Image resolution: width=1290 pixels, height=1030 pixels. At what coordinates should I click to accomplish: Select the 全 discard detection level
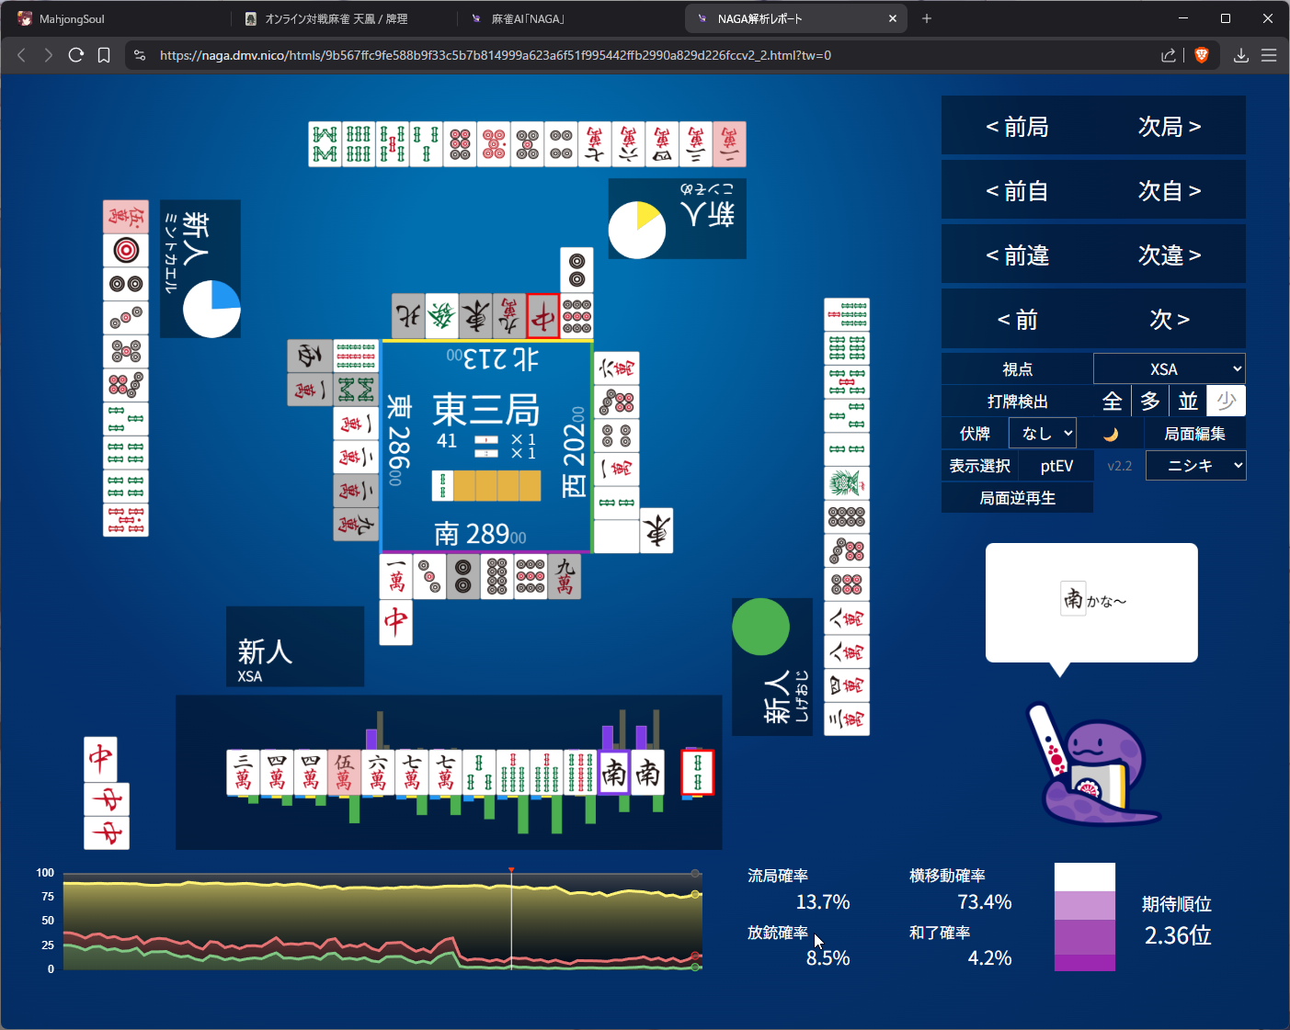1112,402
